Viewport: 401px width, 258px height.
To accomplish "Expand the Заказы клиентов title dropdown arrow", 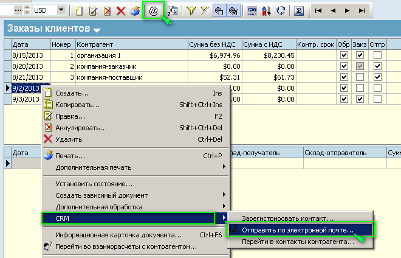I will coord(97,30).
